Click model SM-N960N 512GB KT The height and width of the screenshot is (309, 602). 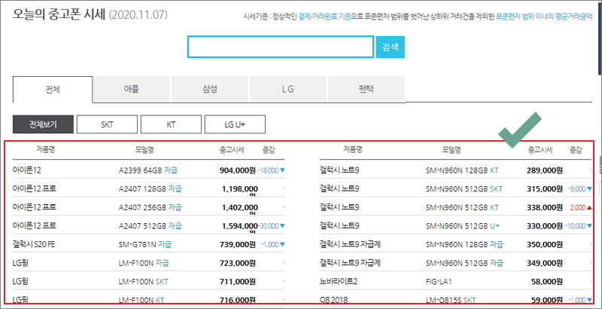(x=462, y=207)
